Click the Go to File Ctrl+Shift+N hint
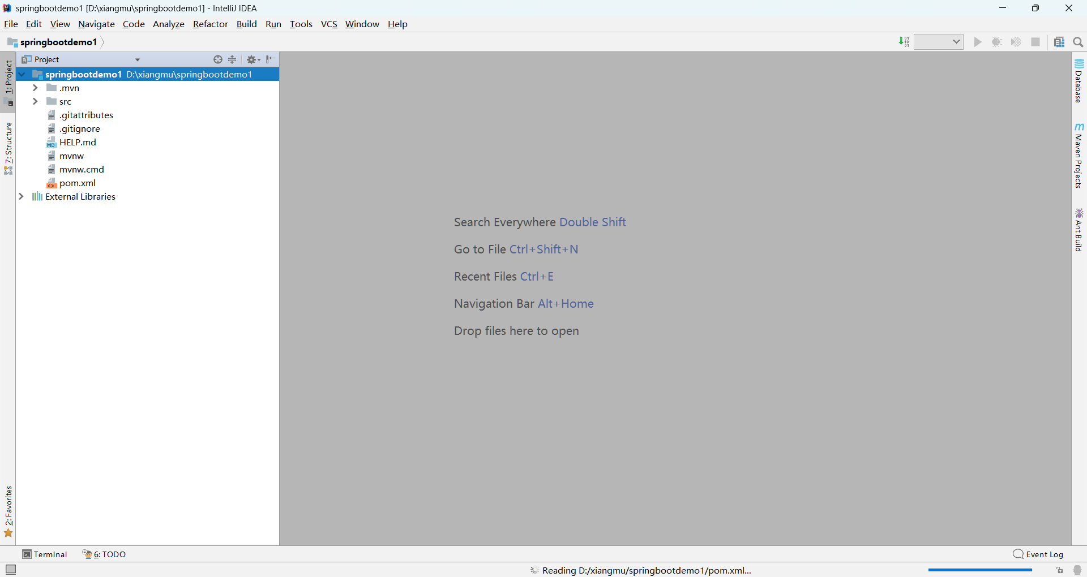This screenshot has height=577, width=1087. click(x=516, y=249)
